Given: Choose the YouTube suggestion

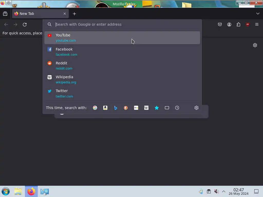Looking at the screenshot, I should coord(122,38).
